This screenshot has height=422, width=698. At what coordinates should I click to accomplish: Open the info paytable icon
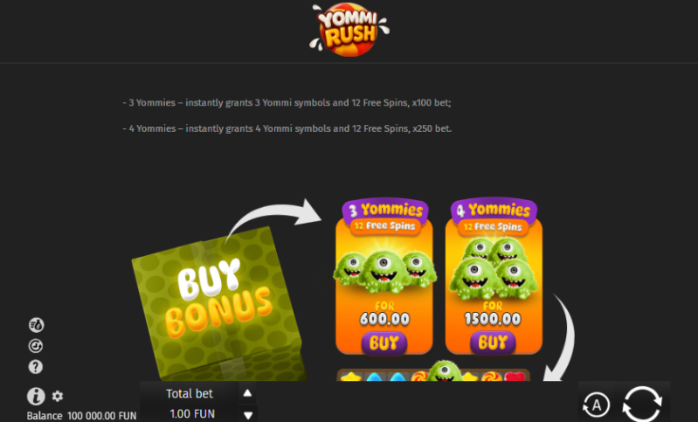pyautogui.click(x=36, y=396)
